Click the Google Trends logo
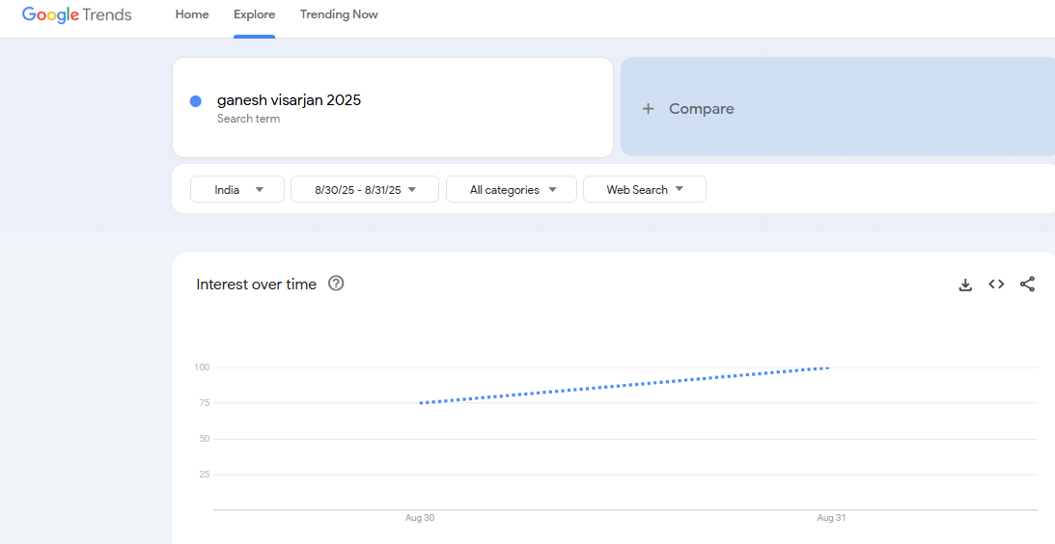 pyautogui.click(x=76, y=14)
